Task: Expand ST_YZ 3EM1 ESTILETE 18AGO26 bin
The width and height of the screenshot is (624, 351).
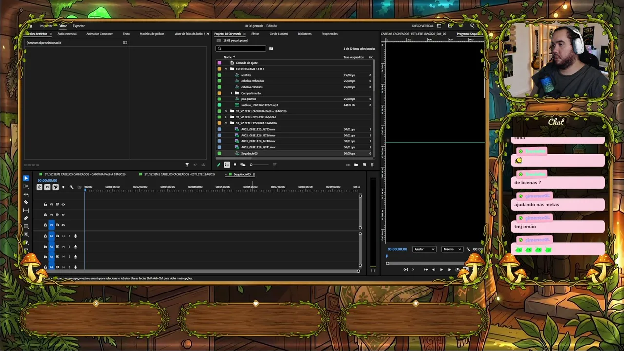Action: pos(226,117)
